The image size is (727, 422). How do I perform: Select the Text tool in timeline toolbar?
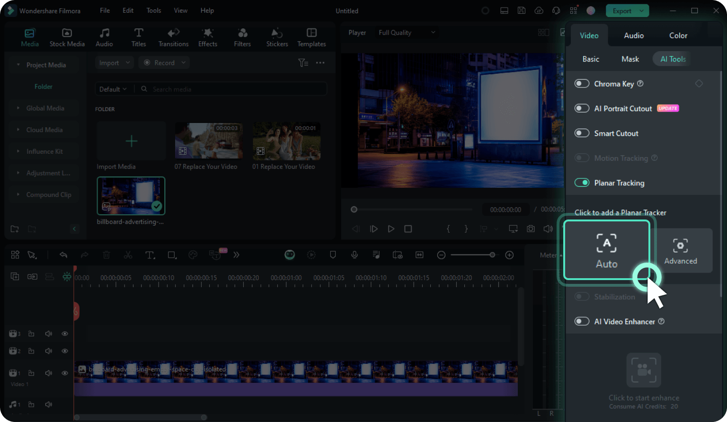pyautogui.click(x=150, y=255)
